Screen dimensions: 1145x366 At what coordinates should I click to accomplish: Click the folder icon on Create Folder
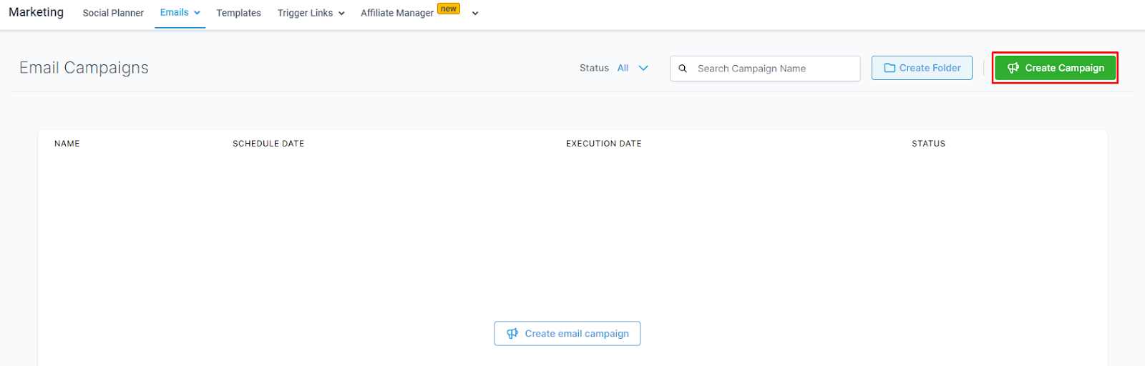[x=890, y=68]
